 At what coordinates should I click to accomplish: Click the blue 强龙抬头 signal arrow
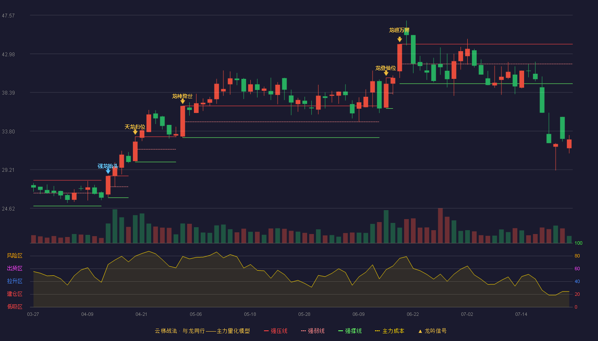click(x=108, y=171)
